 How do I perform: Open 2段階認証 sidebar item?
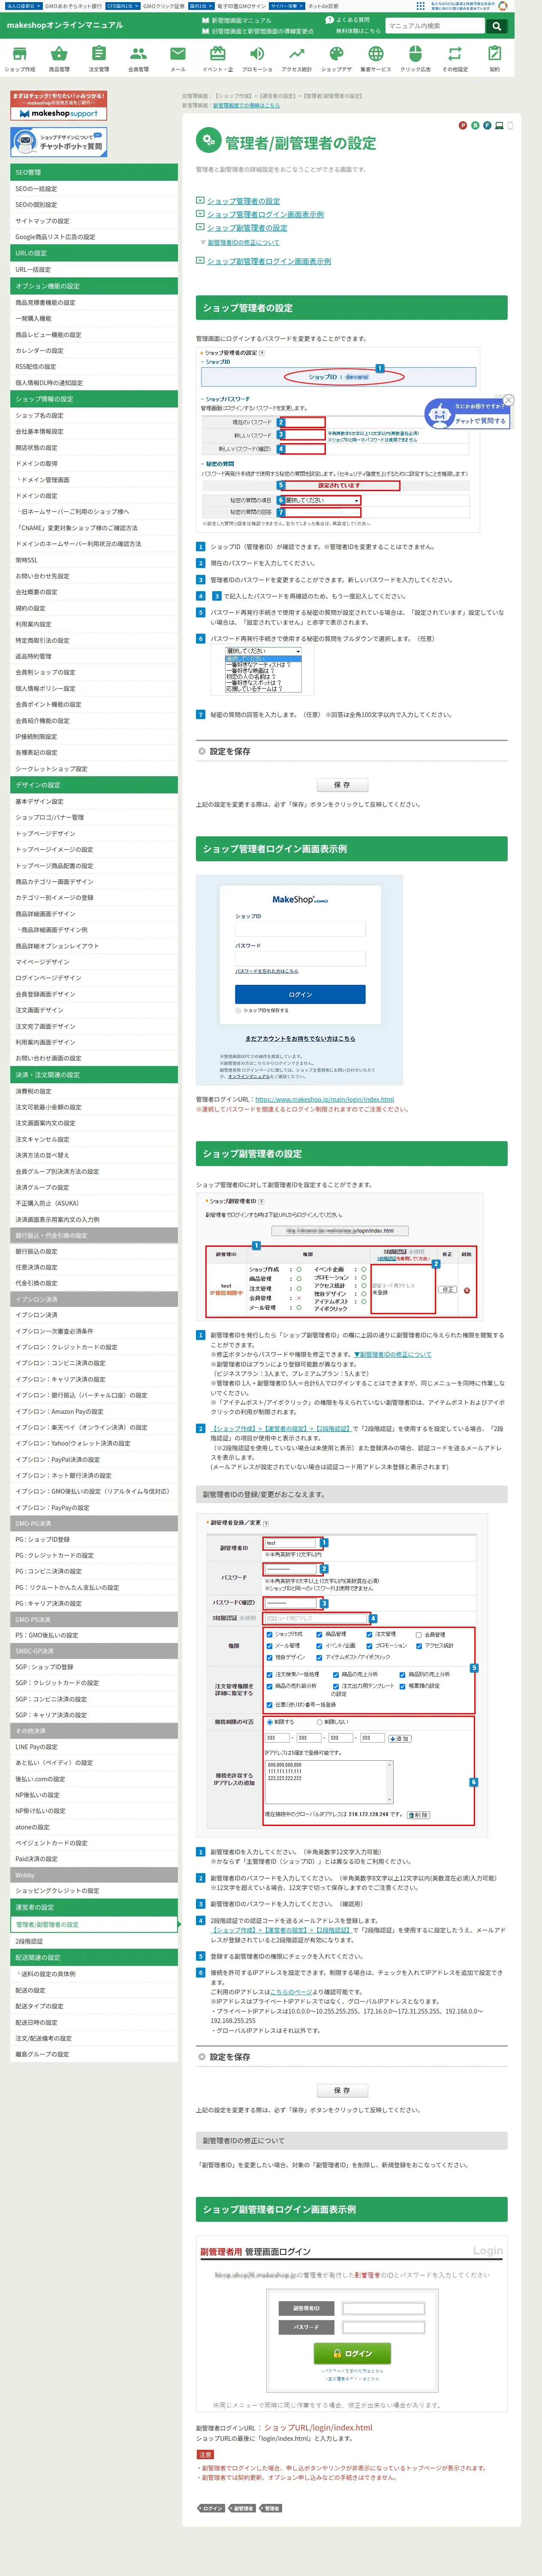pyautogui.click(x=94, y=1941)
